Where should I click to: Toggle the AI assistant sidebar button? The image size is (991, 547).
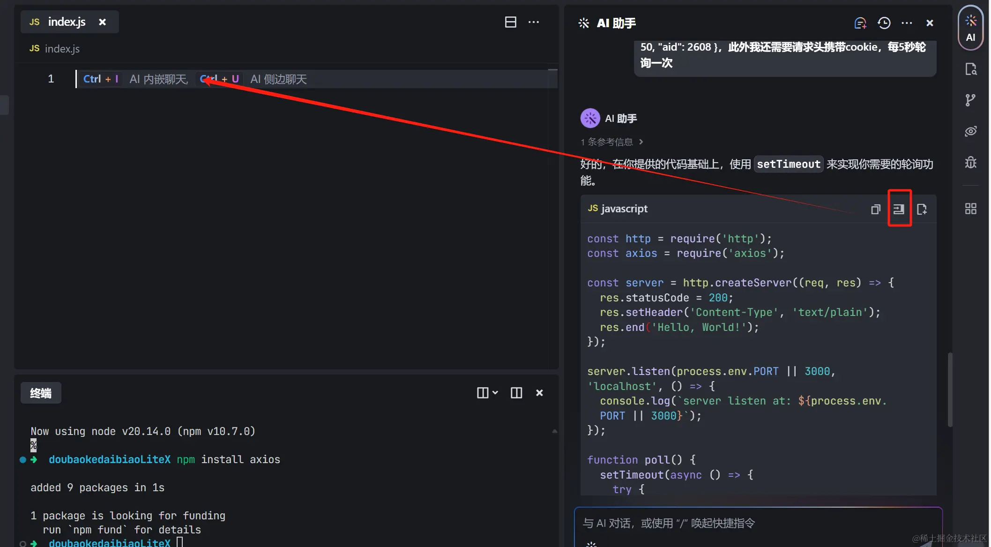970,28
